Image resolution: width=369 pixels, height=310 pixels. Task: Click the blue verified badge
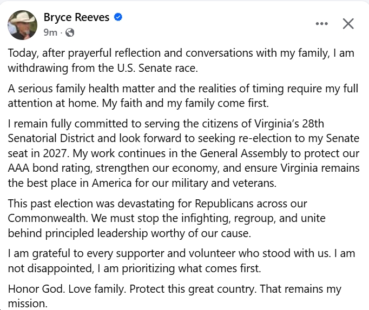[x=118, y=18]
